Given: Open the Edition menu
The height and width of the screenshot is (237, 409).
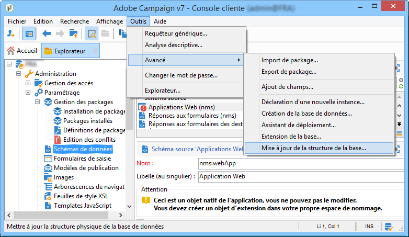Looking at the screenshot, I should (43, 21).
